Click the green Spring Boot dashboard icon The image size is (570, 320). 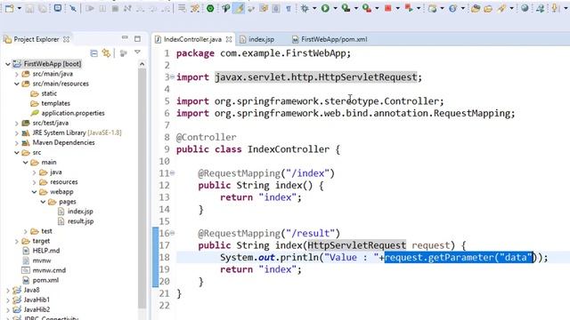[x=210, y=8]
